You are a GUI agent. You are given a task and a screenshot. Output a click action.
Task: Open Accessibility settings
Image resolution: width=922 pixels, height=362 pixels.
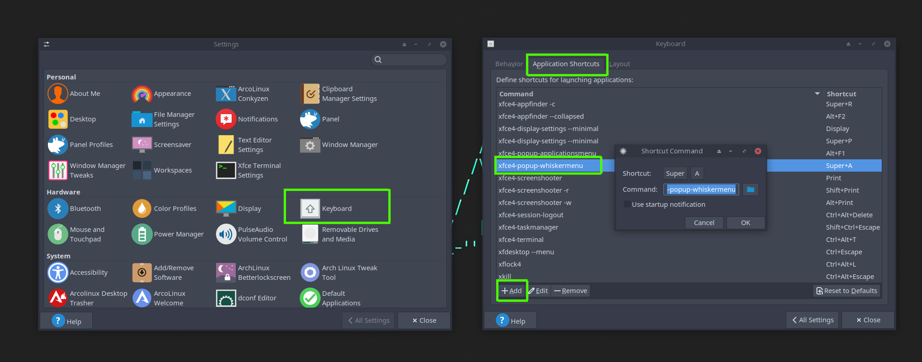78,273
